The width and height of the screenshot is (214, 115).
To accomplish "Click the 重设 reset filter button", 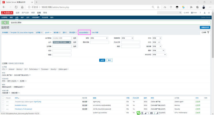I will pyautogui.click(x=110, y=60).
